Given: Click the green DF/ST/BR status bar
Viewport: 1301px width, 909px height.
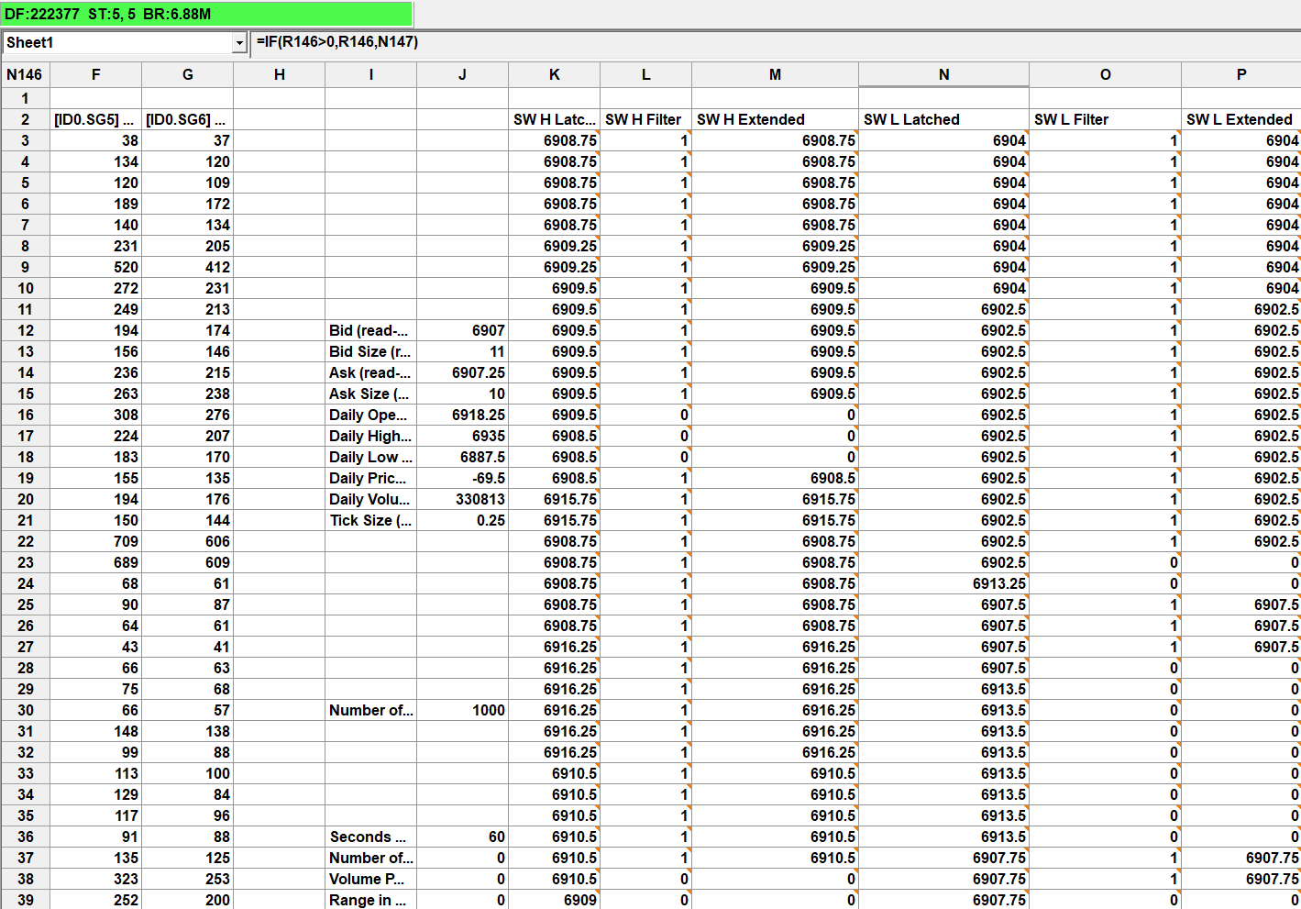Looking at the screenshot, I should [x=206, y=14].
